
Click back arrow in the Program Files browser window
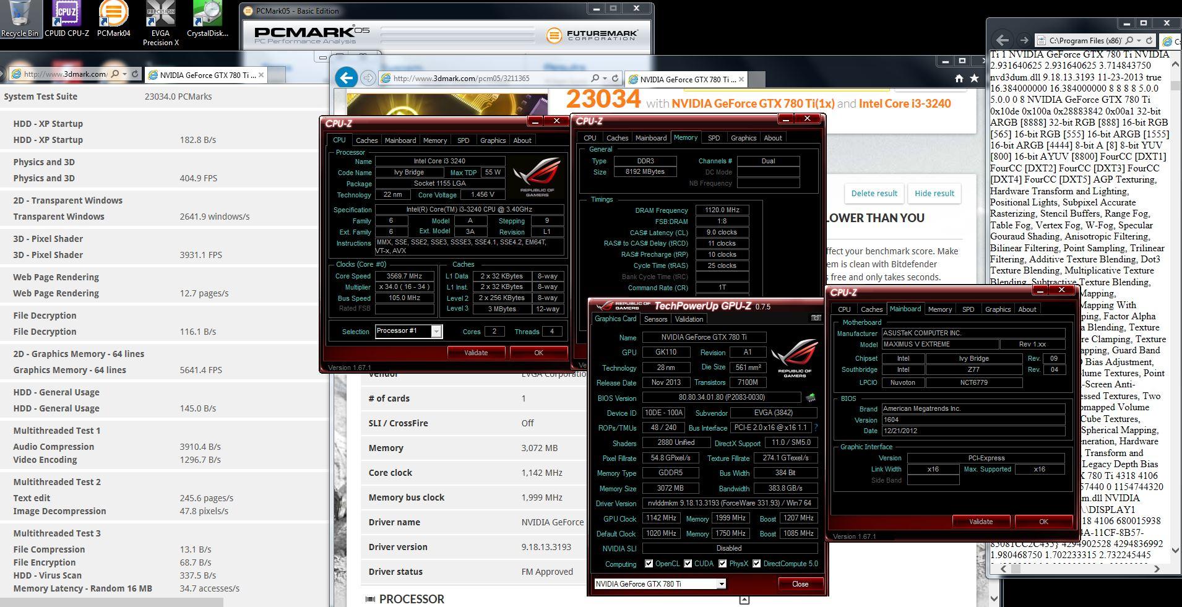point(1003,40)
